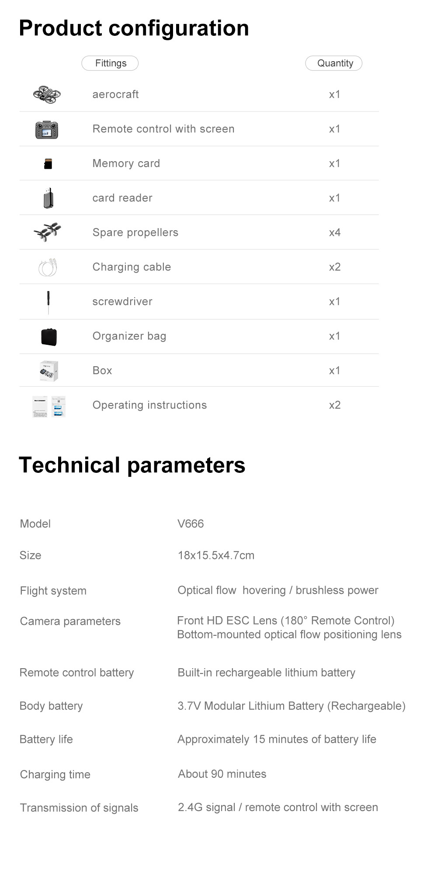Click the 18x15.5x4.7cm size value
The height and width of the screenshot is (874, 437).
(x=216, y=555)
